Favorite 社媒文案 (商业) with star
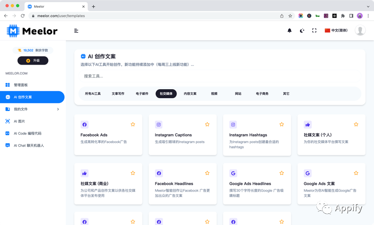 (133, 173)
